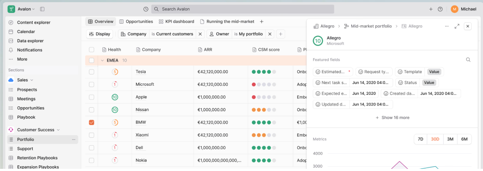483x171 pixels.
Task: Click the Michael user avatar
Action: [454, 9]
